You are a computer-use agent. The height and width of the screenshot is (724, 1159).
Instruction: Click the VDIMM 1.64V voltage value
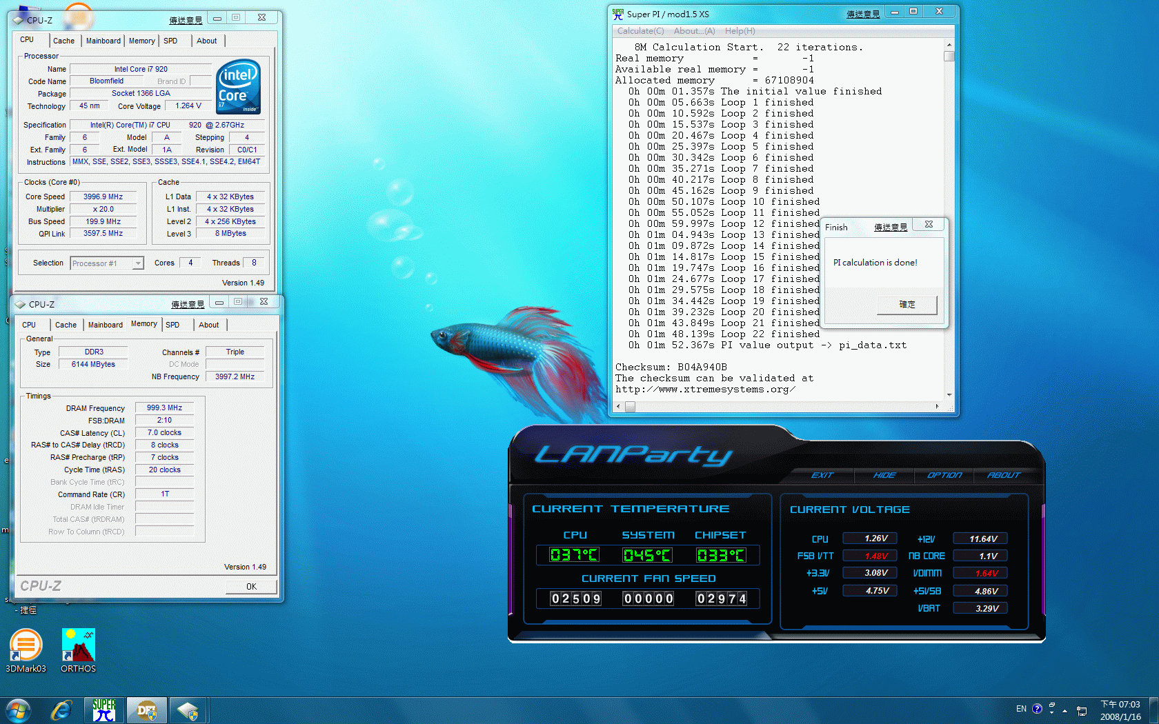click(980, 573)
